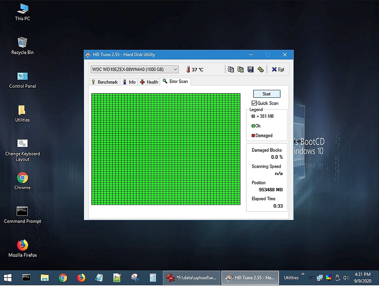Open the volume speaker tray icon
The height and width of the screenshot is (286, 379).
tap(346, 278)
